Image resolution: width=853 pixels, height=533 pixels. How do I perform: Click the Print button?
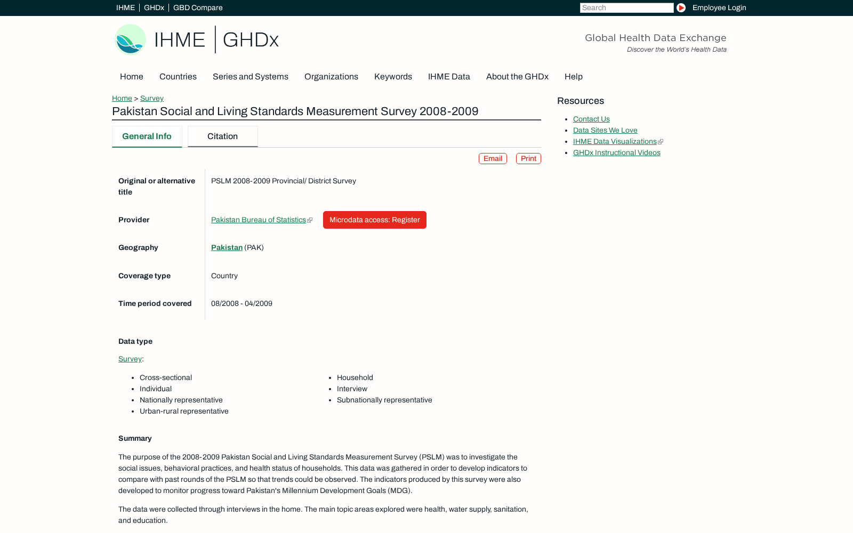(528, 159)
